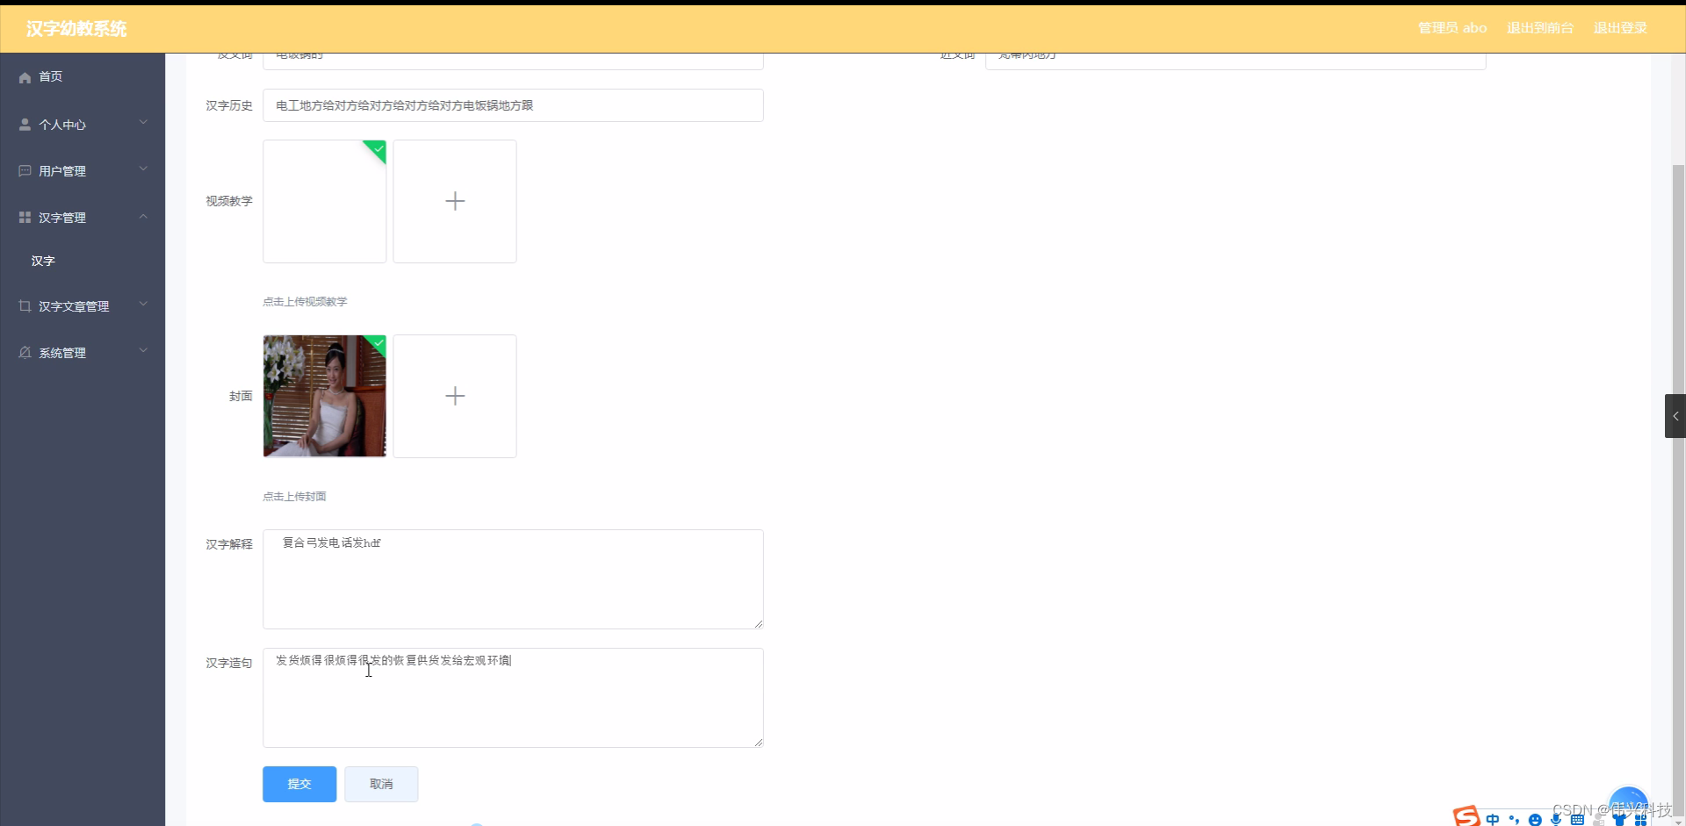This screenshot has height=826, width=1686.
Task: Click the uploaded 封面 cover image thumbnail
Action: pos(324,396)
